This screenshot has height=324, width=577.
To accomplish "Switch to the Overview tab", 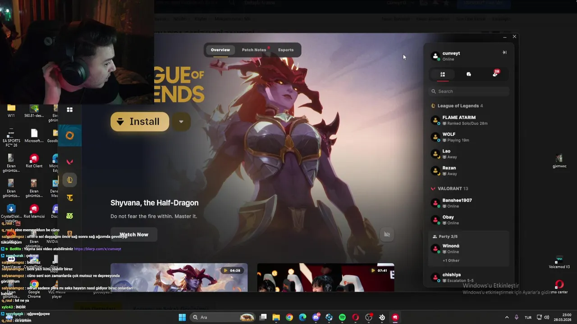I will pos(220,50).
